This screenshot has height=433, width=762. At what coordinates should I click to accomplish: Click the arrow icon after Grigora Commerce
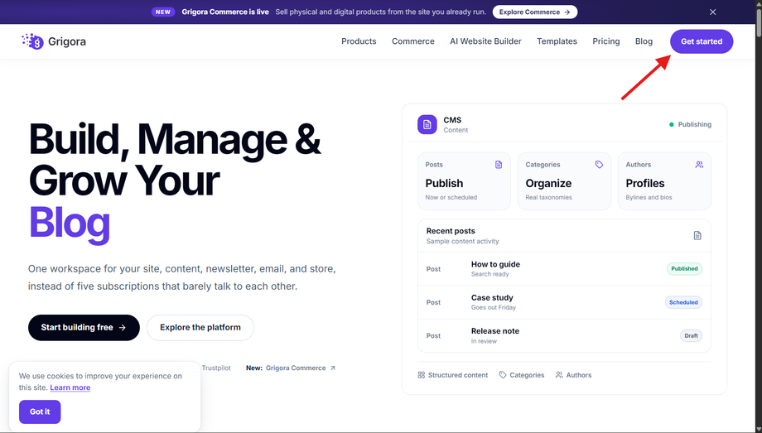(x=333, y=368)
